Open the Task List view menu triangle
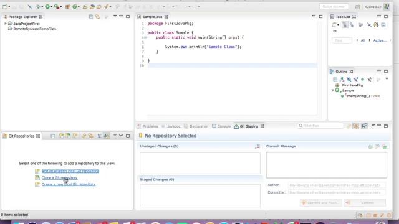 click(x=335, y=32)
